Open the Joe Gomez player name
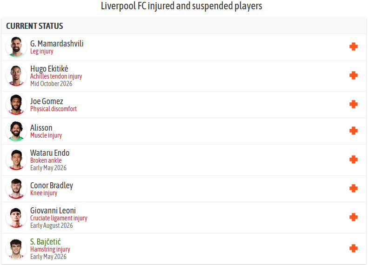This screenshot has height=265, width=368. click(47, 101)
